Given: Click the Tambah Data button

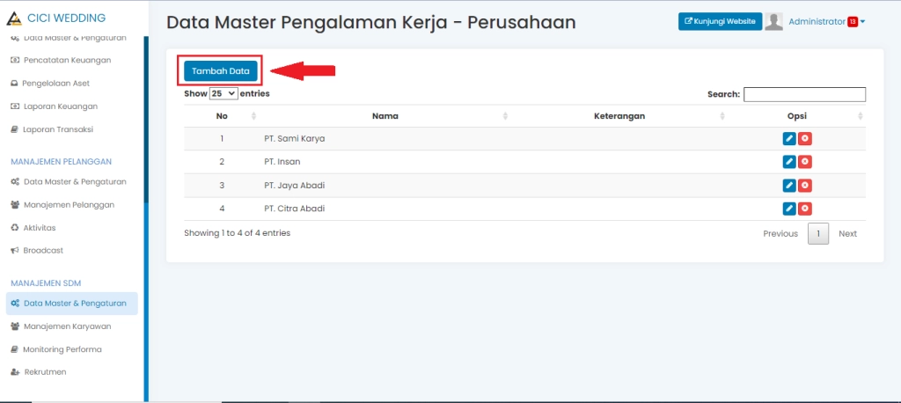Looking at the screenshot, I should (x=221, y=71).
